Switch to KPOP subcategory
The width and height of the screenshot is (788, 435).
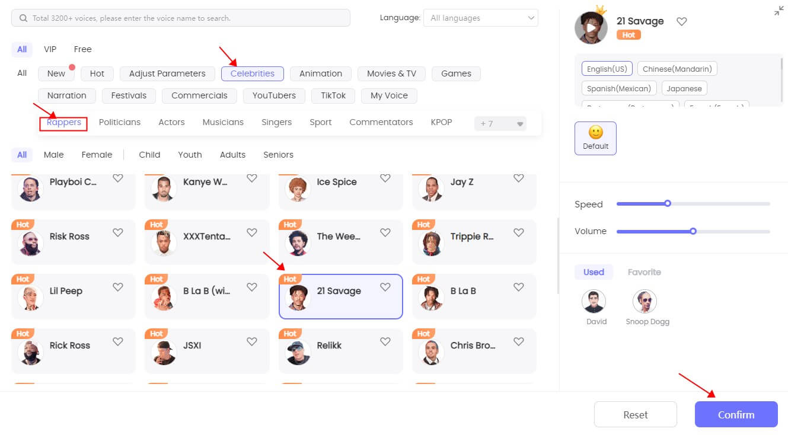441,122
